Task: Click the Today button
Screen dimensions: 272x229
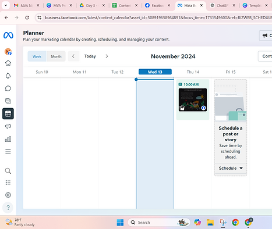Action: (90, 56)
